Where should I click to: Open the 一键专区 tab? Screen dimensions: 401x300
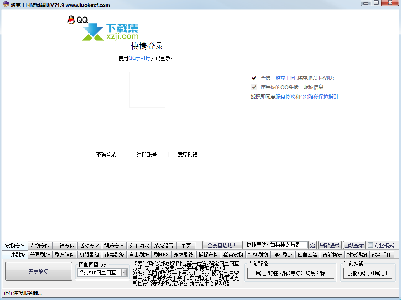[x=65, y=246]
